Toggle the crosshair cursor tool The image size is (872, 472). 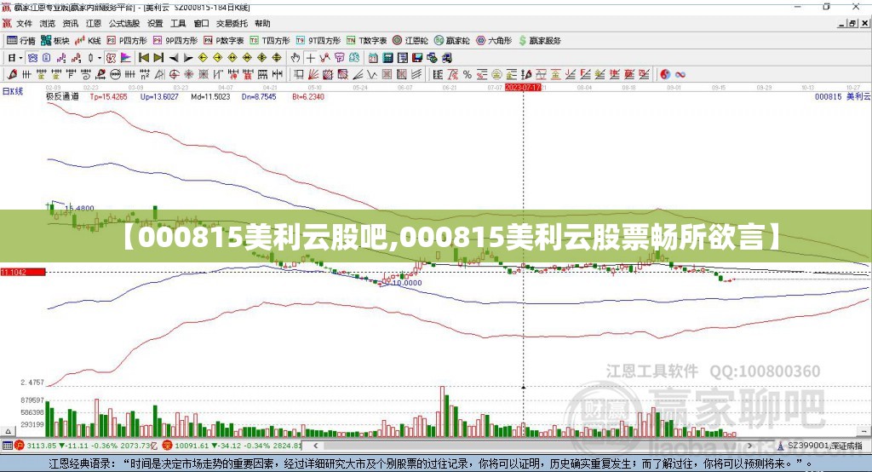(310, 58)
